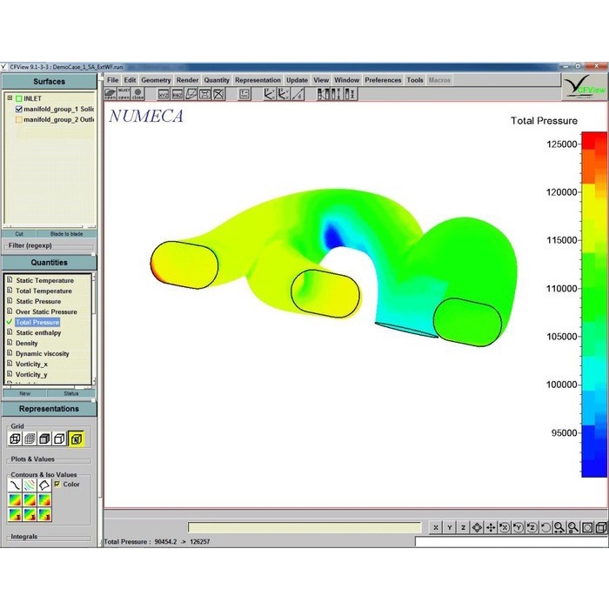Click the XYZ coordinate axes toolbar icon
The image size is (609, 609).
click(x=164, y=94)
